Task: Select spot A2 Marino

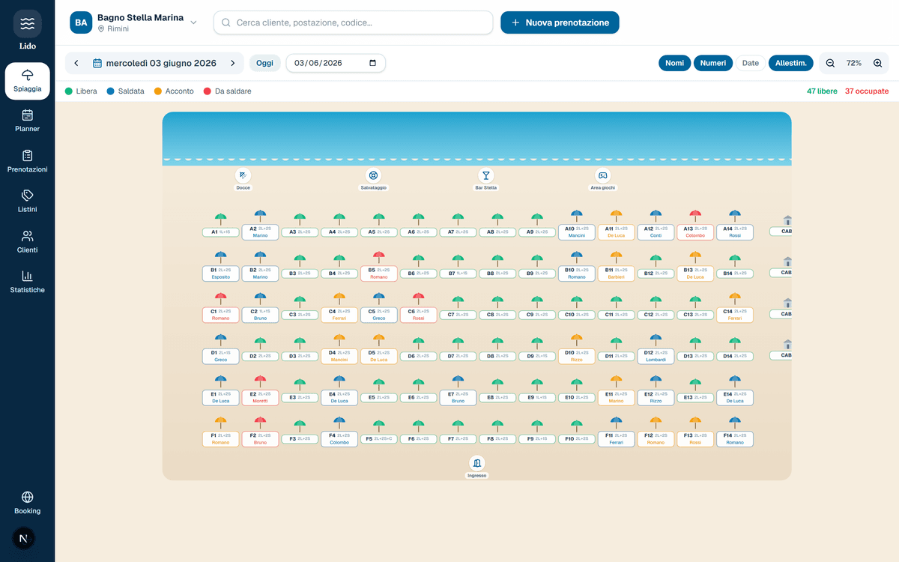Action: pos(260,232)
